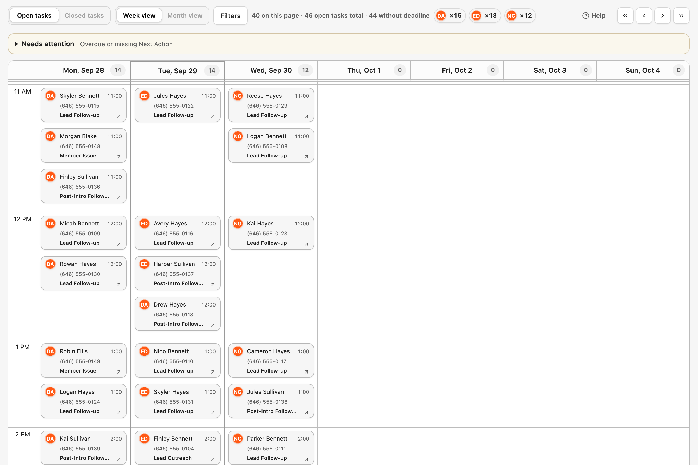698x465 pixels.
Task: Click DA avatar on Micah Bennett card
Action: pos(50,224)
